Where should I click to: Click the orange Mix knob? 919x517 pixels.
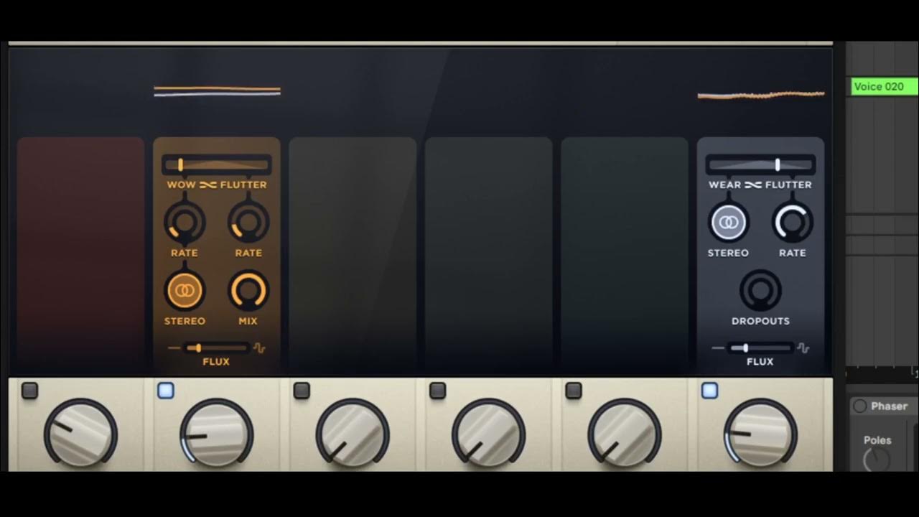248,291
